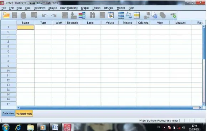Click the vertical scrollbar up arrow

click(x=204, y=27)
